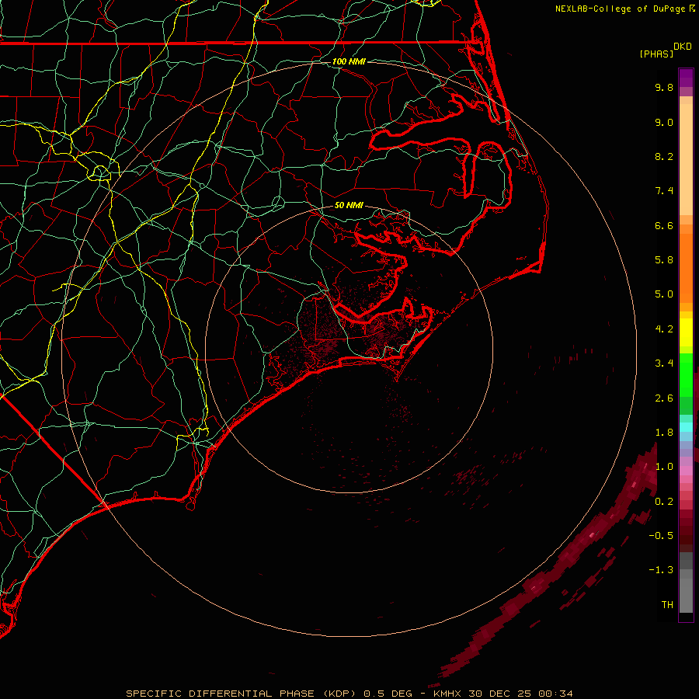The height and width of the screenshot is (699, 699).
Task: Click the 6.6 scale value
Action: tap(664, 225)
